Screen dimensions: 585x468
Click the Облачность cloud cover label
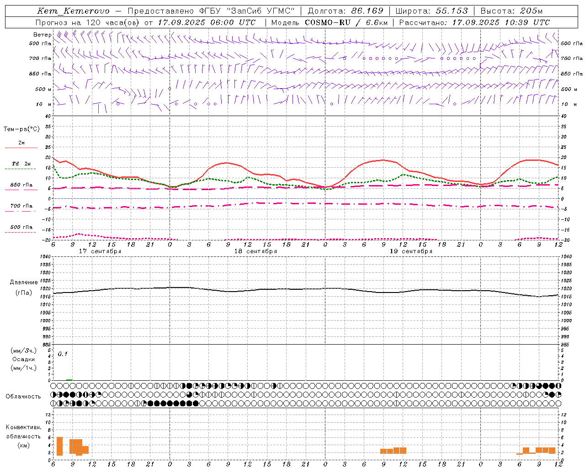tap(23, 397)
